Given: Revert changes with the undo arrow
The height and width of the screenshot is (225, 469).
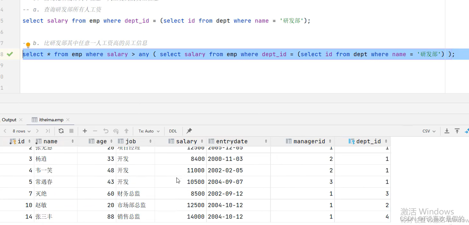Looking at the screenshot, I should click(106, 131).
